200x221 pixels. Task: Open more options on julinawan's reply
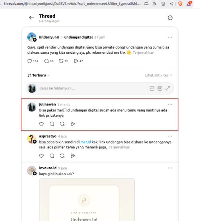pyautogui.click(x=170, y=104)
